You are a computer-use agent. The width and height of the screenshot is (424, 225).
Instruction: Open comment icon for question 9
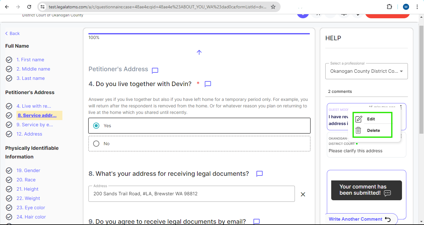point(256,222)
